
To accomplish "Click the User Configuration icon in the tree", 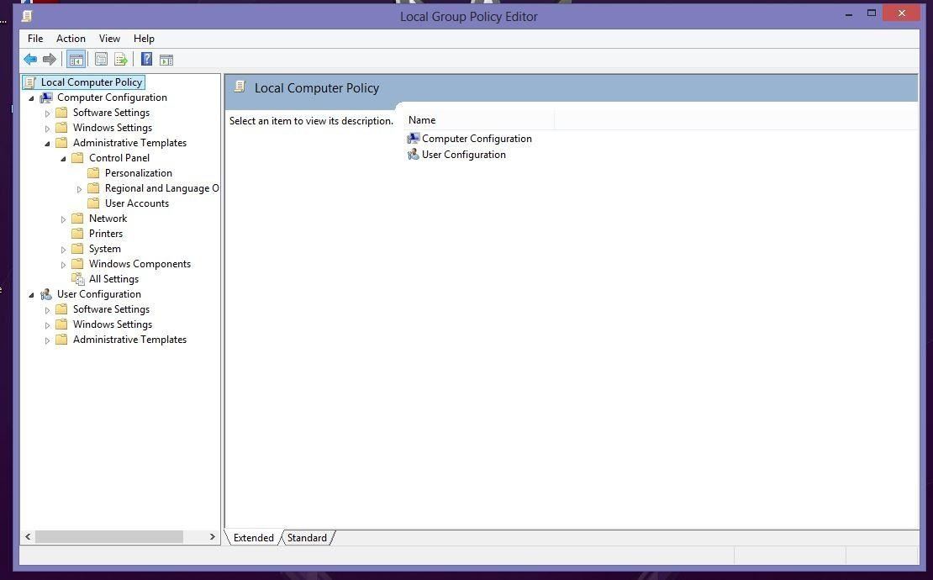I will pyautogui.click(x=46, y=294).
